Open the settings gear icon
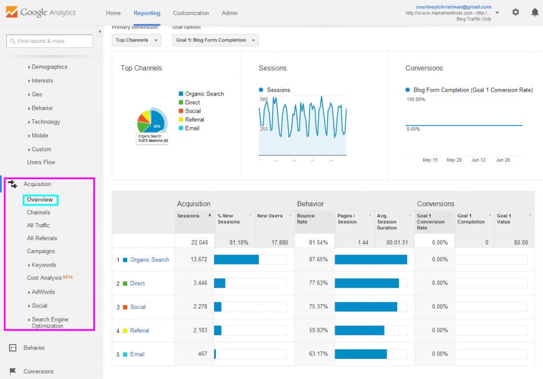Image resolution: width=543 pixels, height=379 pixels. tap(515, 12)
